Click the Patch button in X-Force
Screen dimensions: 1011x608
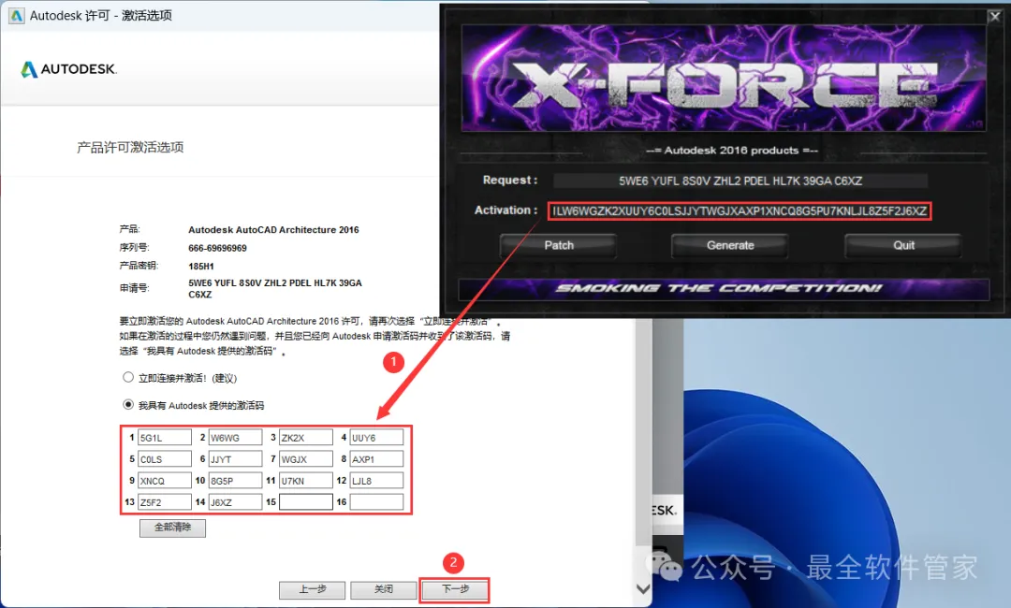tap(558, 245)
